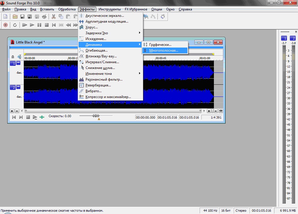Expand the Изменение тона submenu
298x214 pixels.
tap(110, 73)
